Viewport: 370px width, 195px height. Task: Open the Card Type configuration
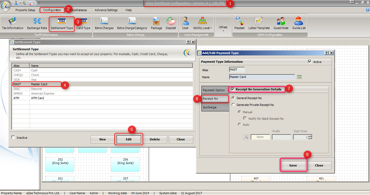[83, 23]
